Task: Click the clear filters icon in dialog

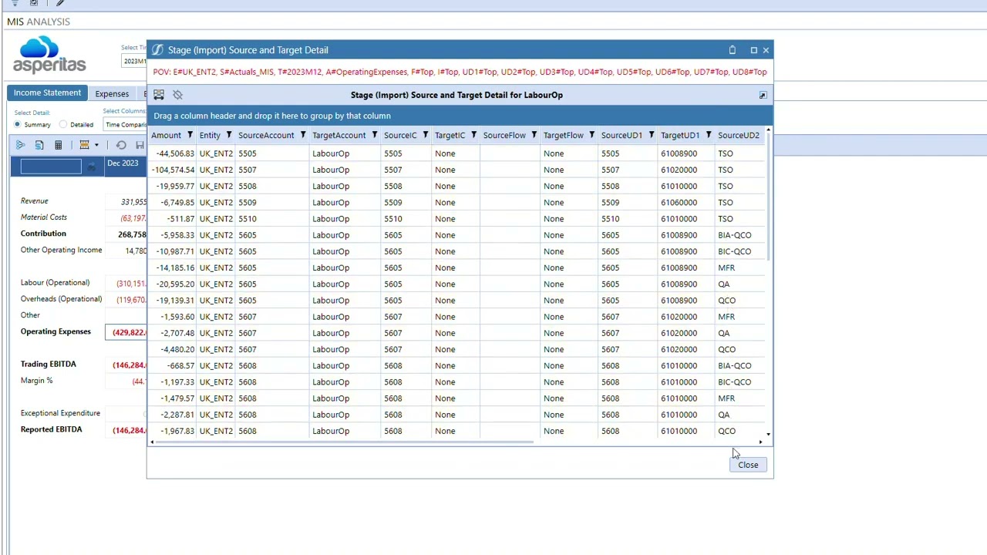Action: tap(178, 95)
